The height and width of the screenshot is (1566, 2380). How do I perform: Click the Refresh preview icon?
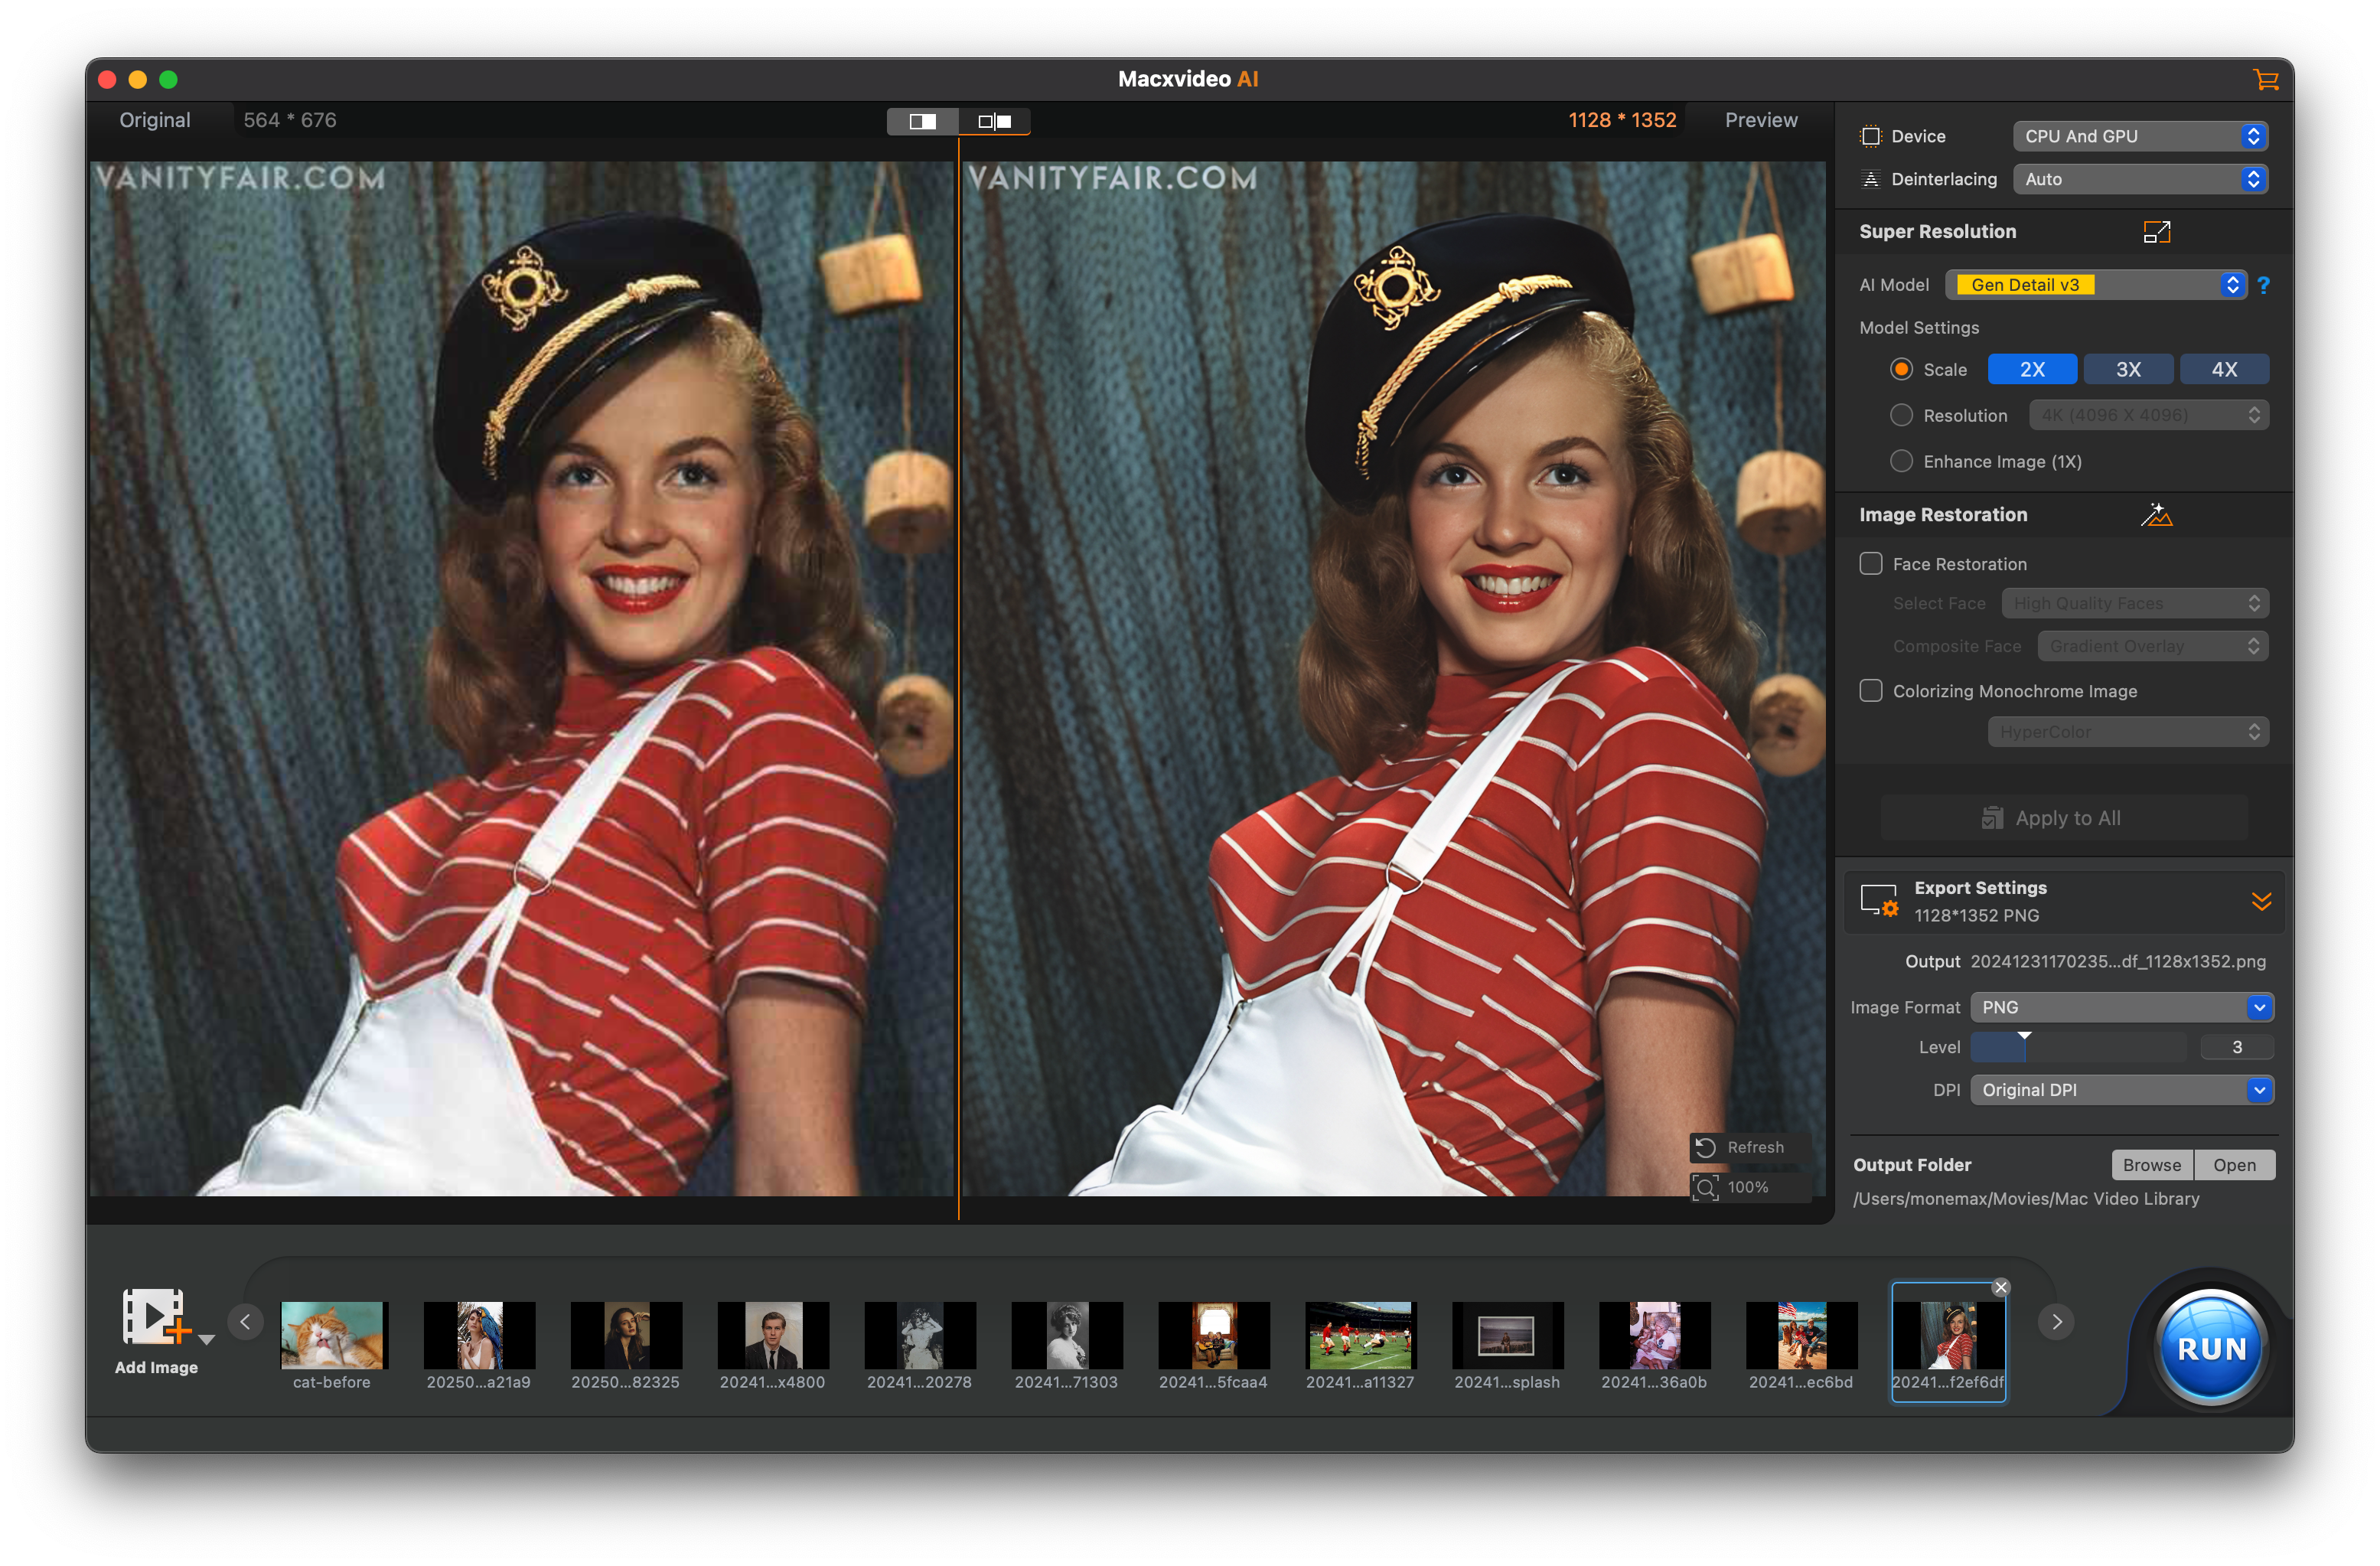[1706, 1147]
